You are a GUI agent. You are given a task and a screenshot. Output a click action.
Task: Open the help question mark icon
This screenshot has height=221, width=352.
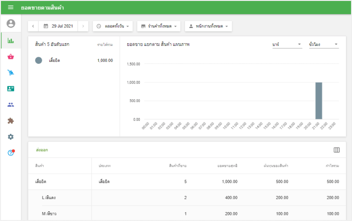tap(11, 152)
